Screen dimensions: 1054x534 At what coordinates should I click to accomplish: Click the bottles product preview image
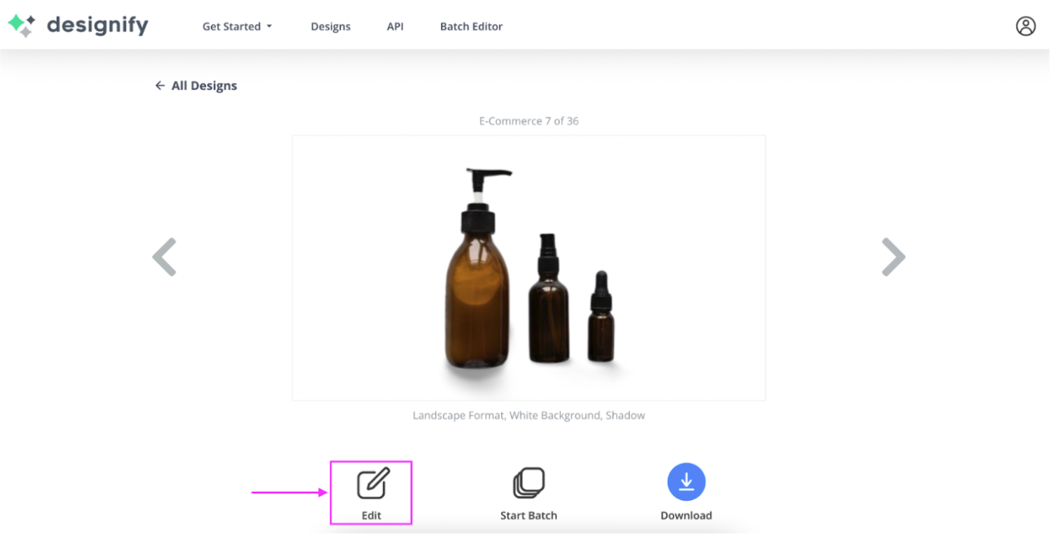pyautogui.click(x=529, y=268)
